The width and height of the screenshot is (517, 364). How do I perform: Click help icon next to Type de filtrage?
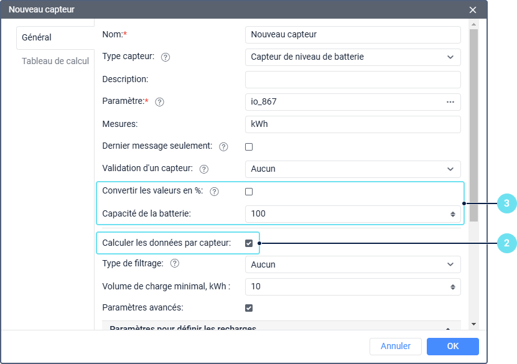coord(174,264)
